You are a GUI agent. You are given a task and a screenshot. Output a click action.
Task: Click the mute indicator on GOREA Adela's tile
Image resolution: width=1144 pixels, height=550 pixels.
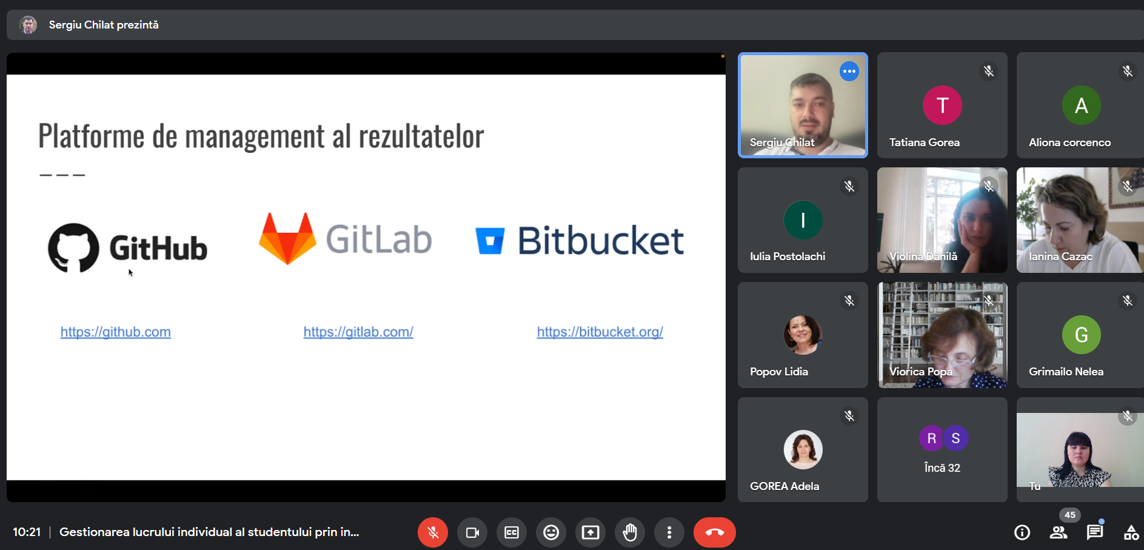point(849,416)
